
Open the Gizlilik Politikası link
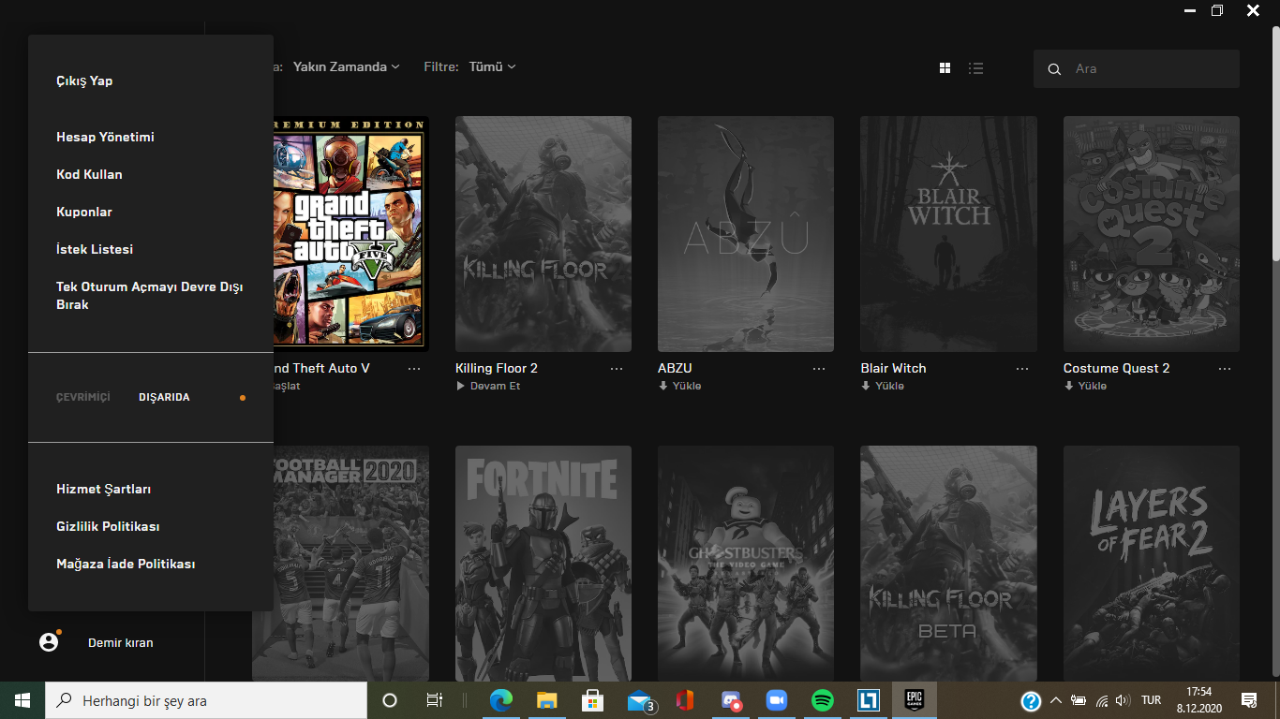(x=108, y=526)
